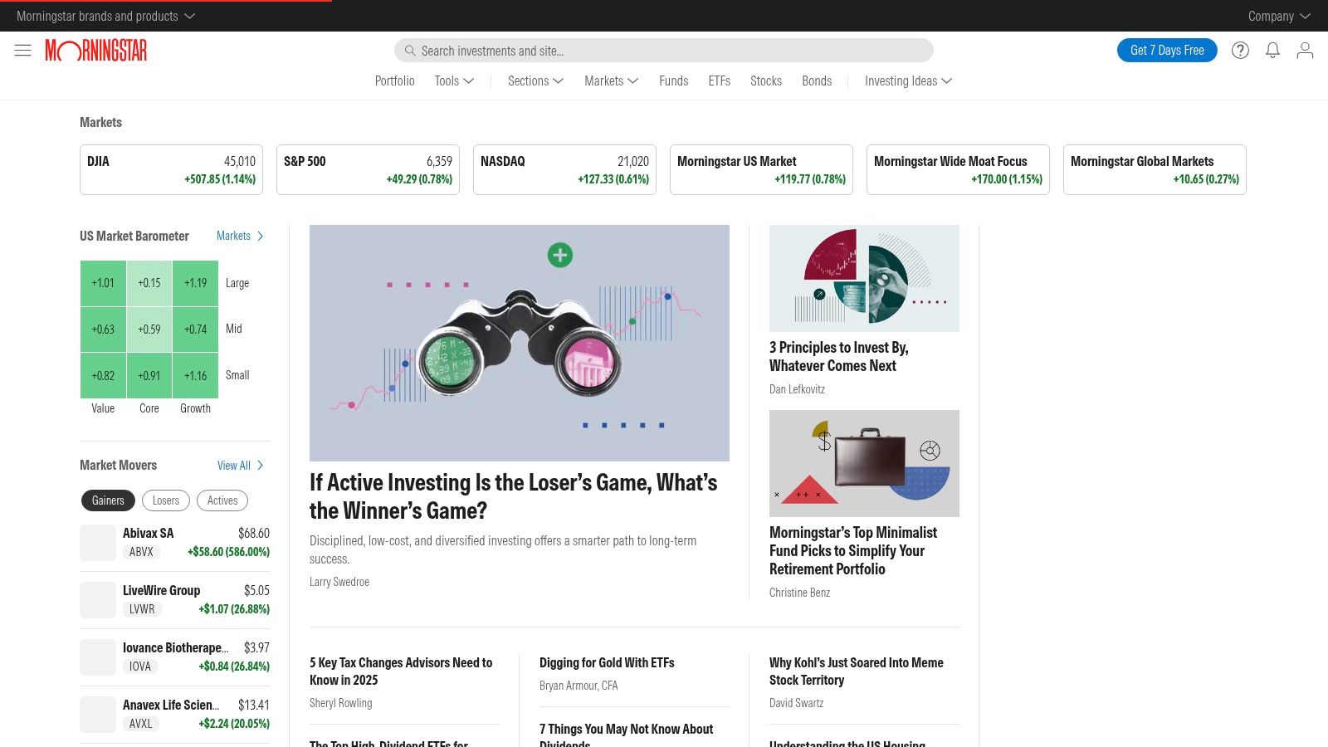Open the help question mark icon
Screen dimensions: 1328x747
[1240, 51]
